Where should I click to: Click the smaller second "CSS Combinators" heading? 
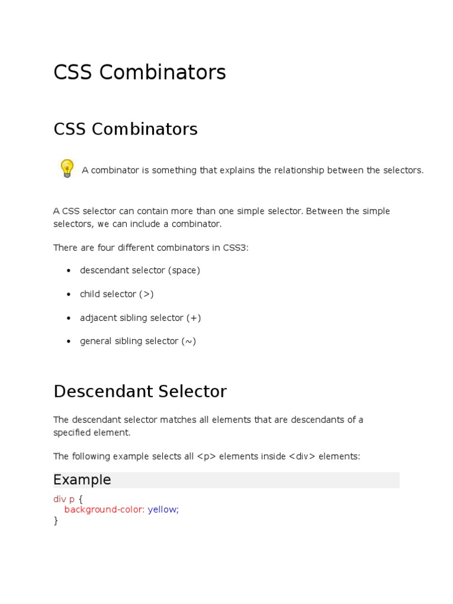(126, 129)
